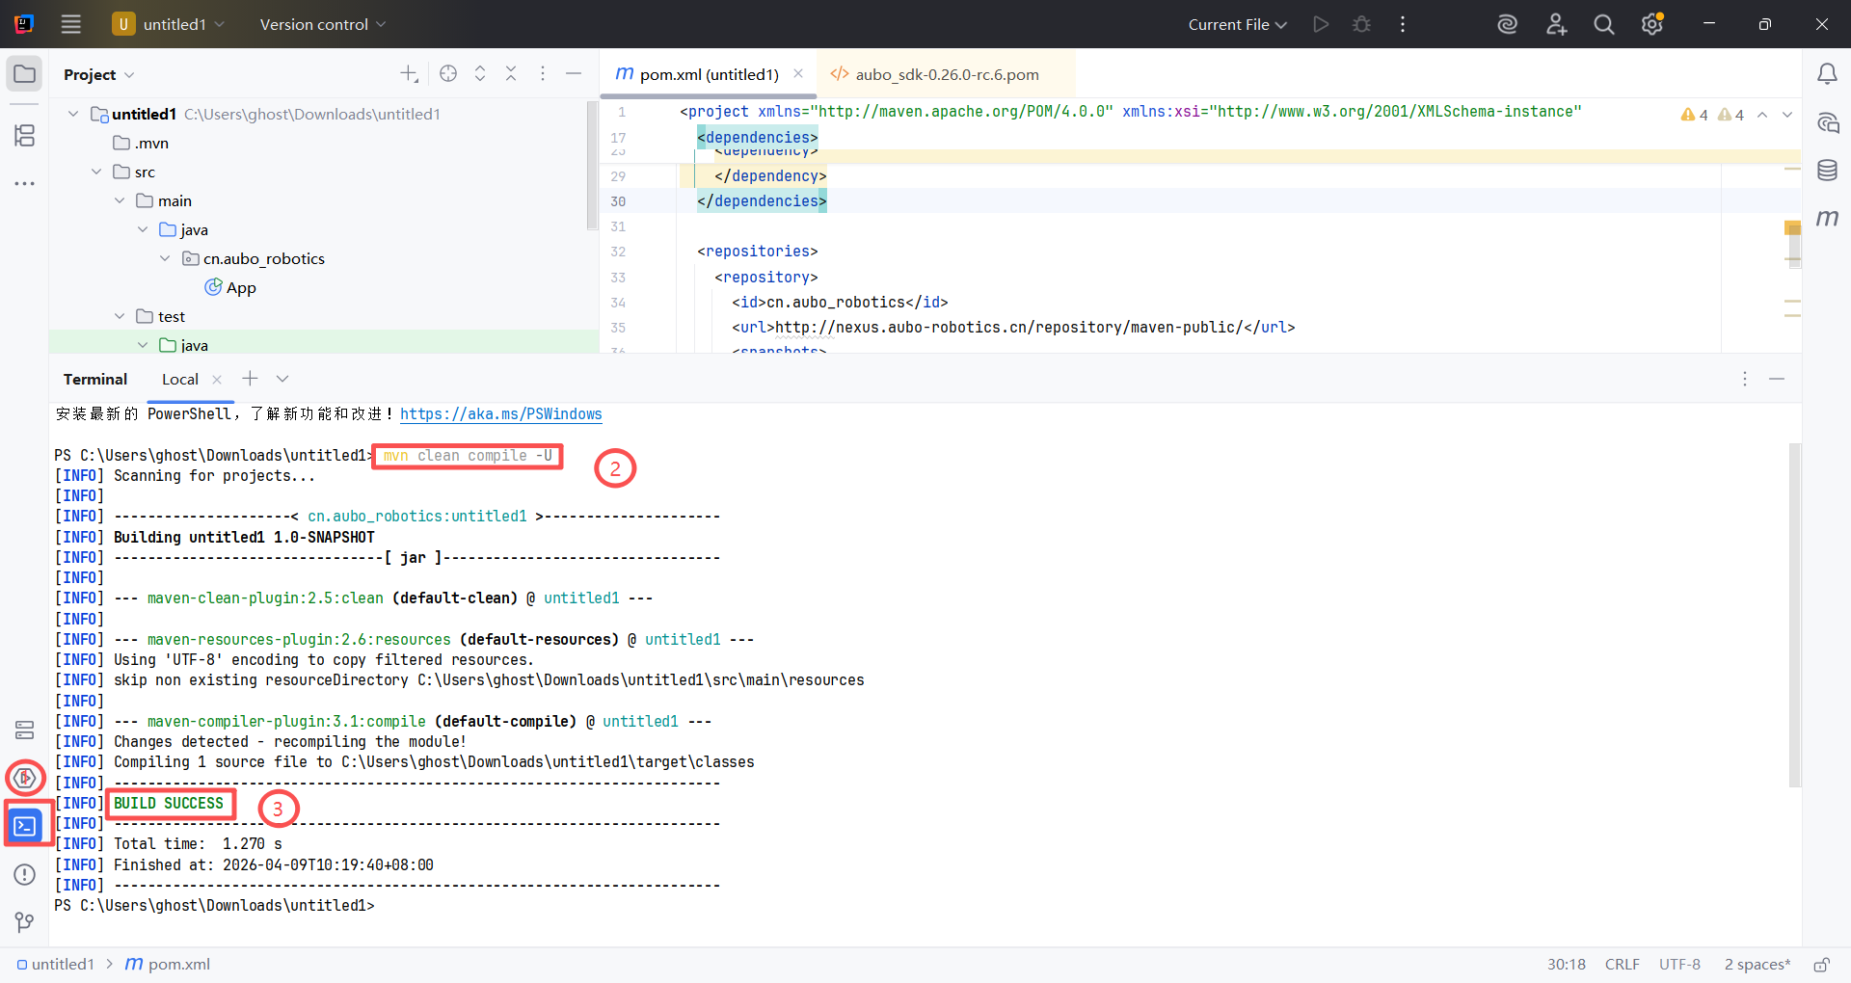
Task: Select the Local terminal tab
Action: (180, 379)
